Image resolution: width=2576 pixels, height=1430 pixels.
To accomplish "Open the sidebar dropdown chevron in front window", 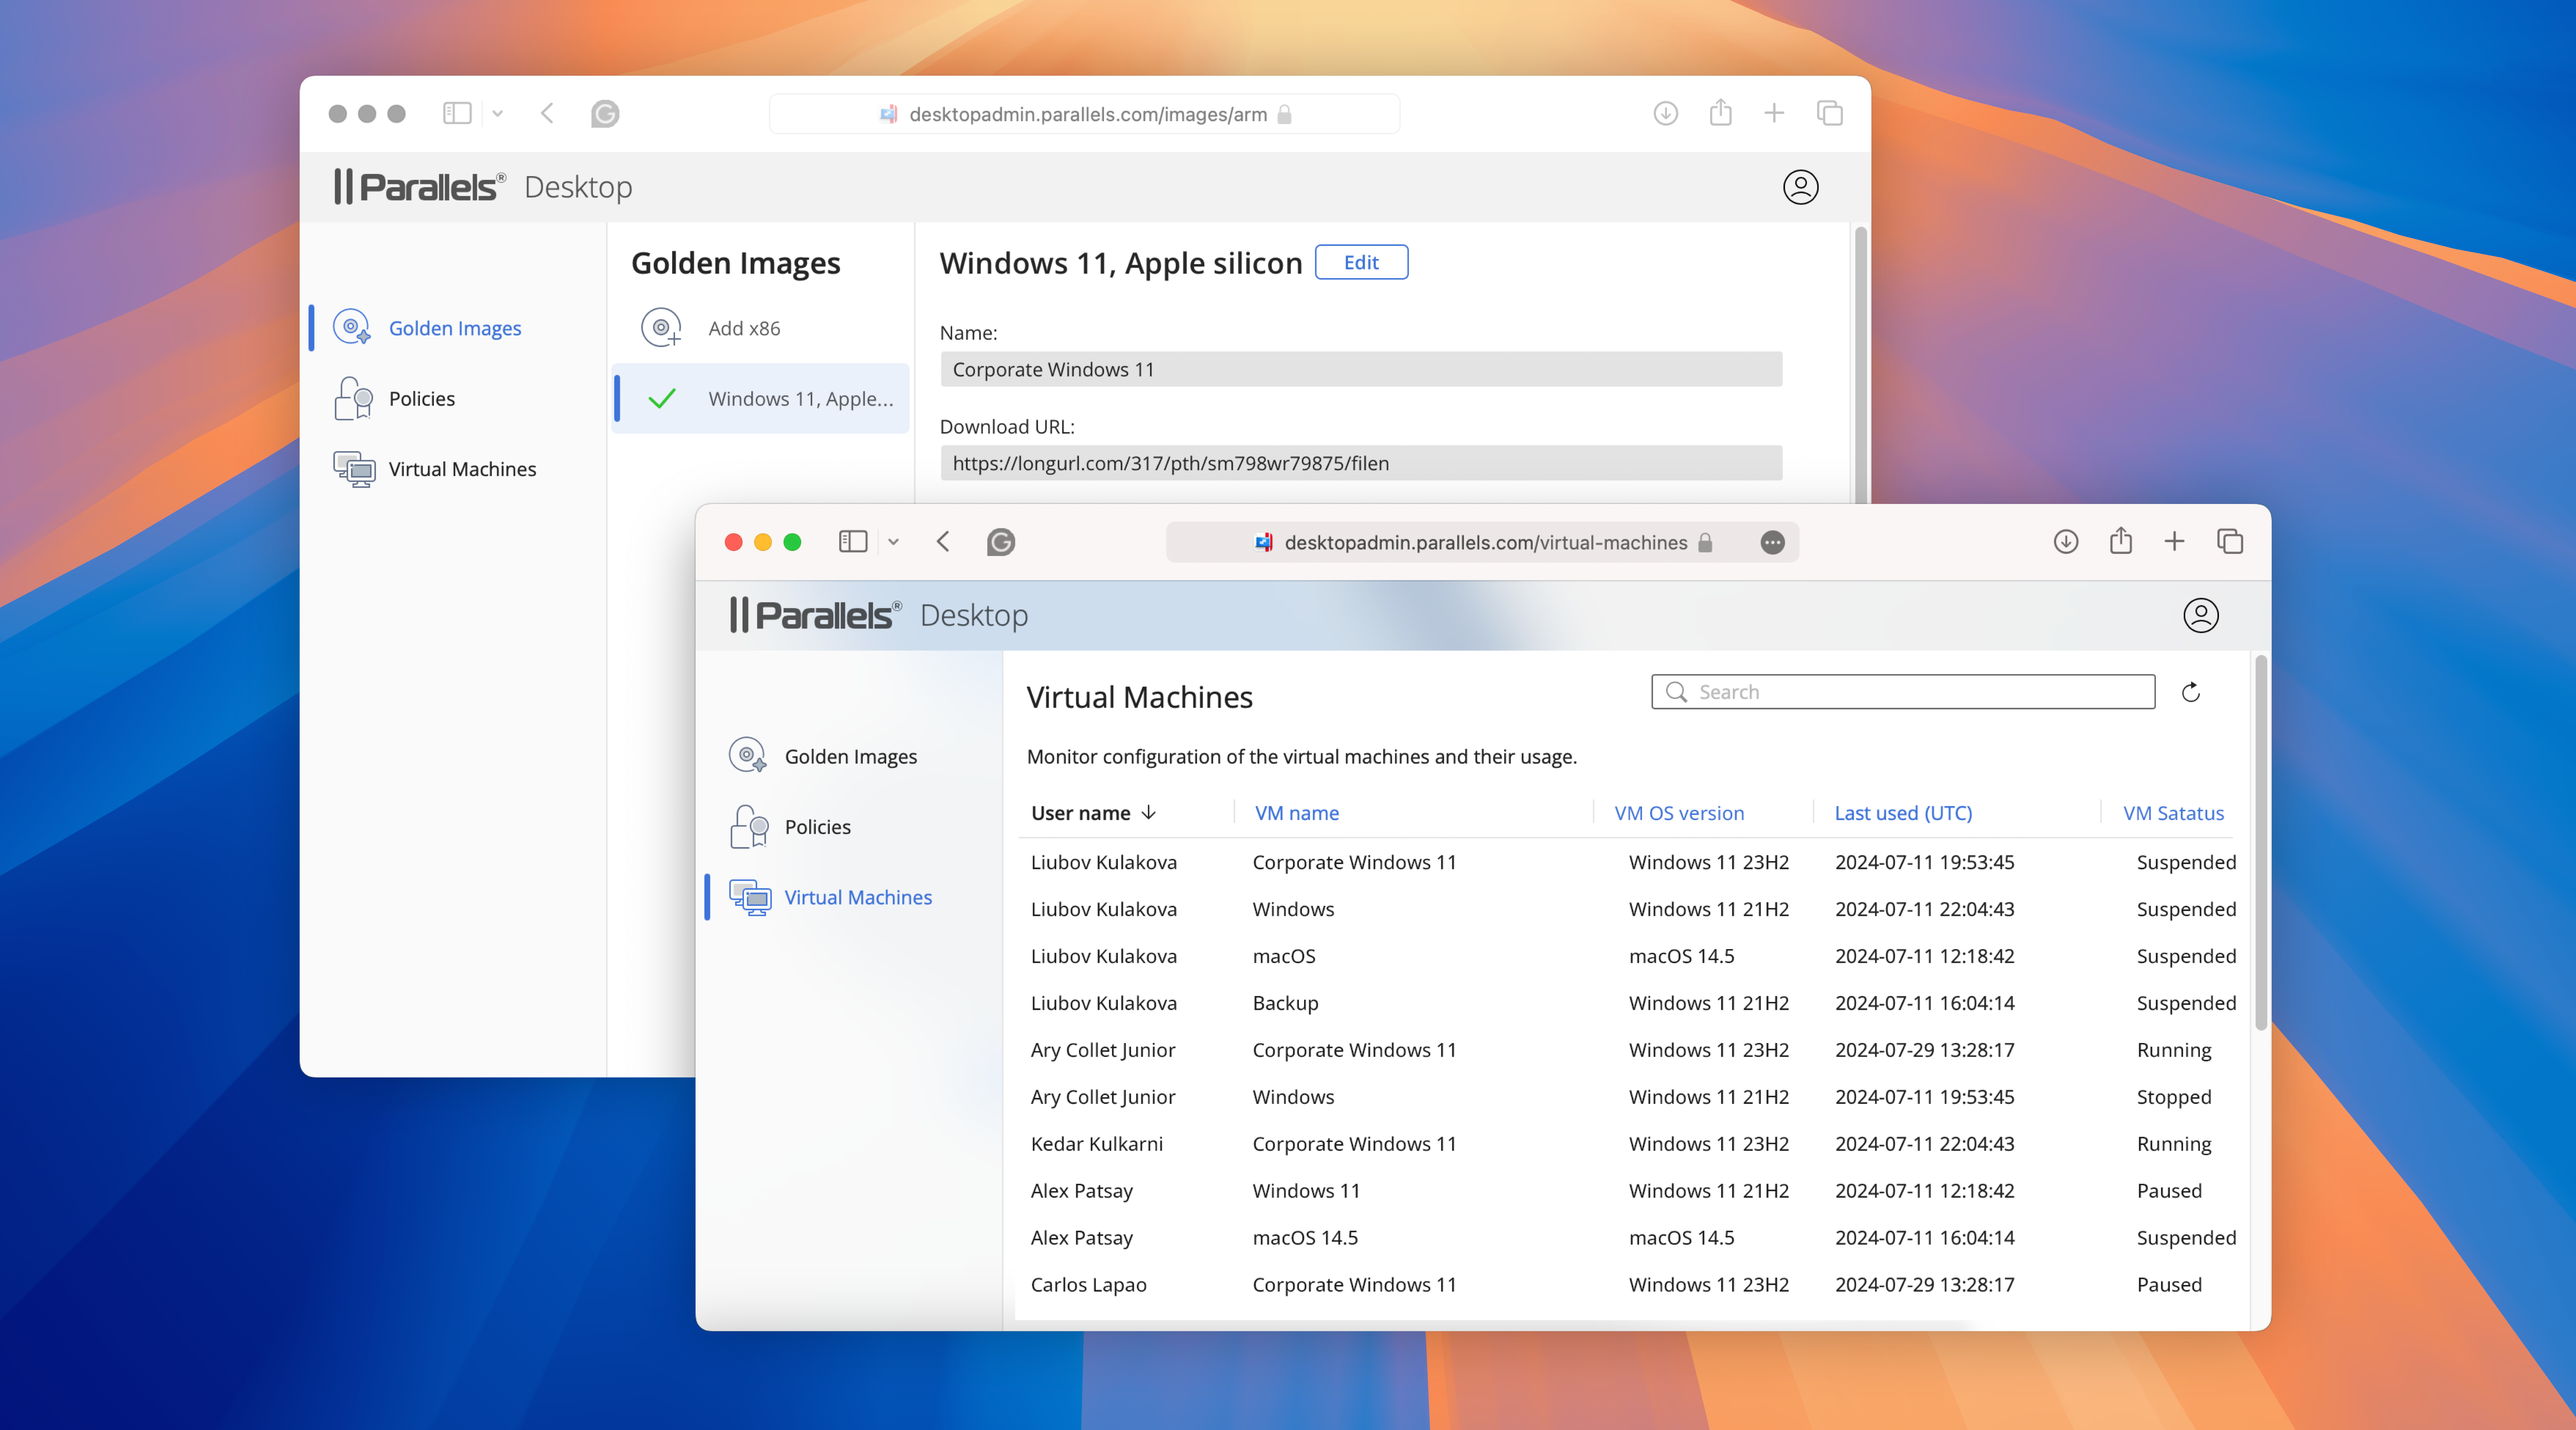I will click(x=893, y=542).
